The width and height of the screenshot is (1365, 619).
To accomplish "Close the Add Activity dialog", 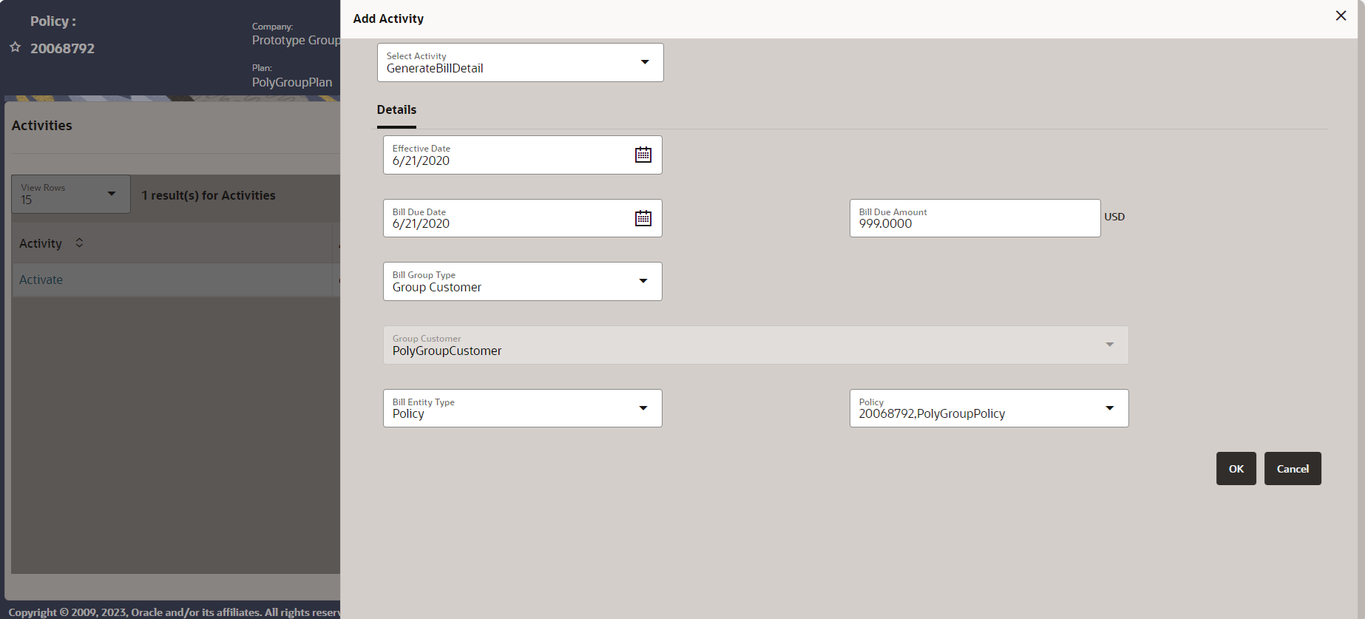I will (x=1341, y=16).
